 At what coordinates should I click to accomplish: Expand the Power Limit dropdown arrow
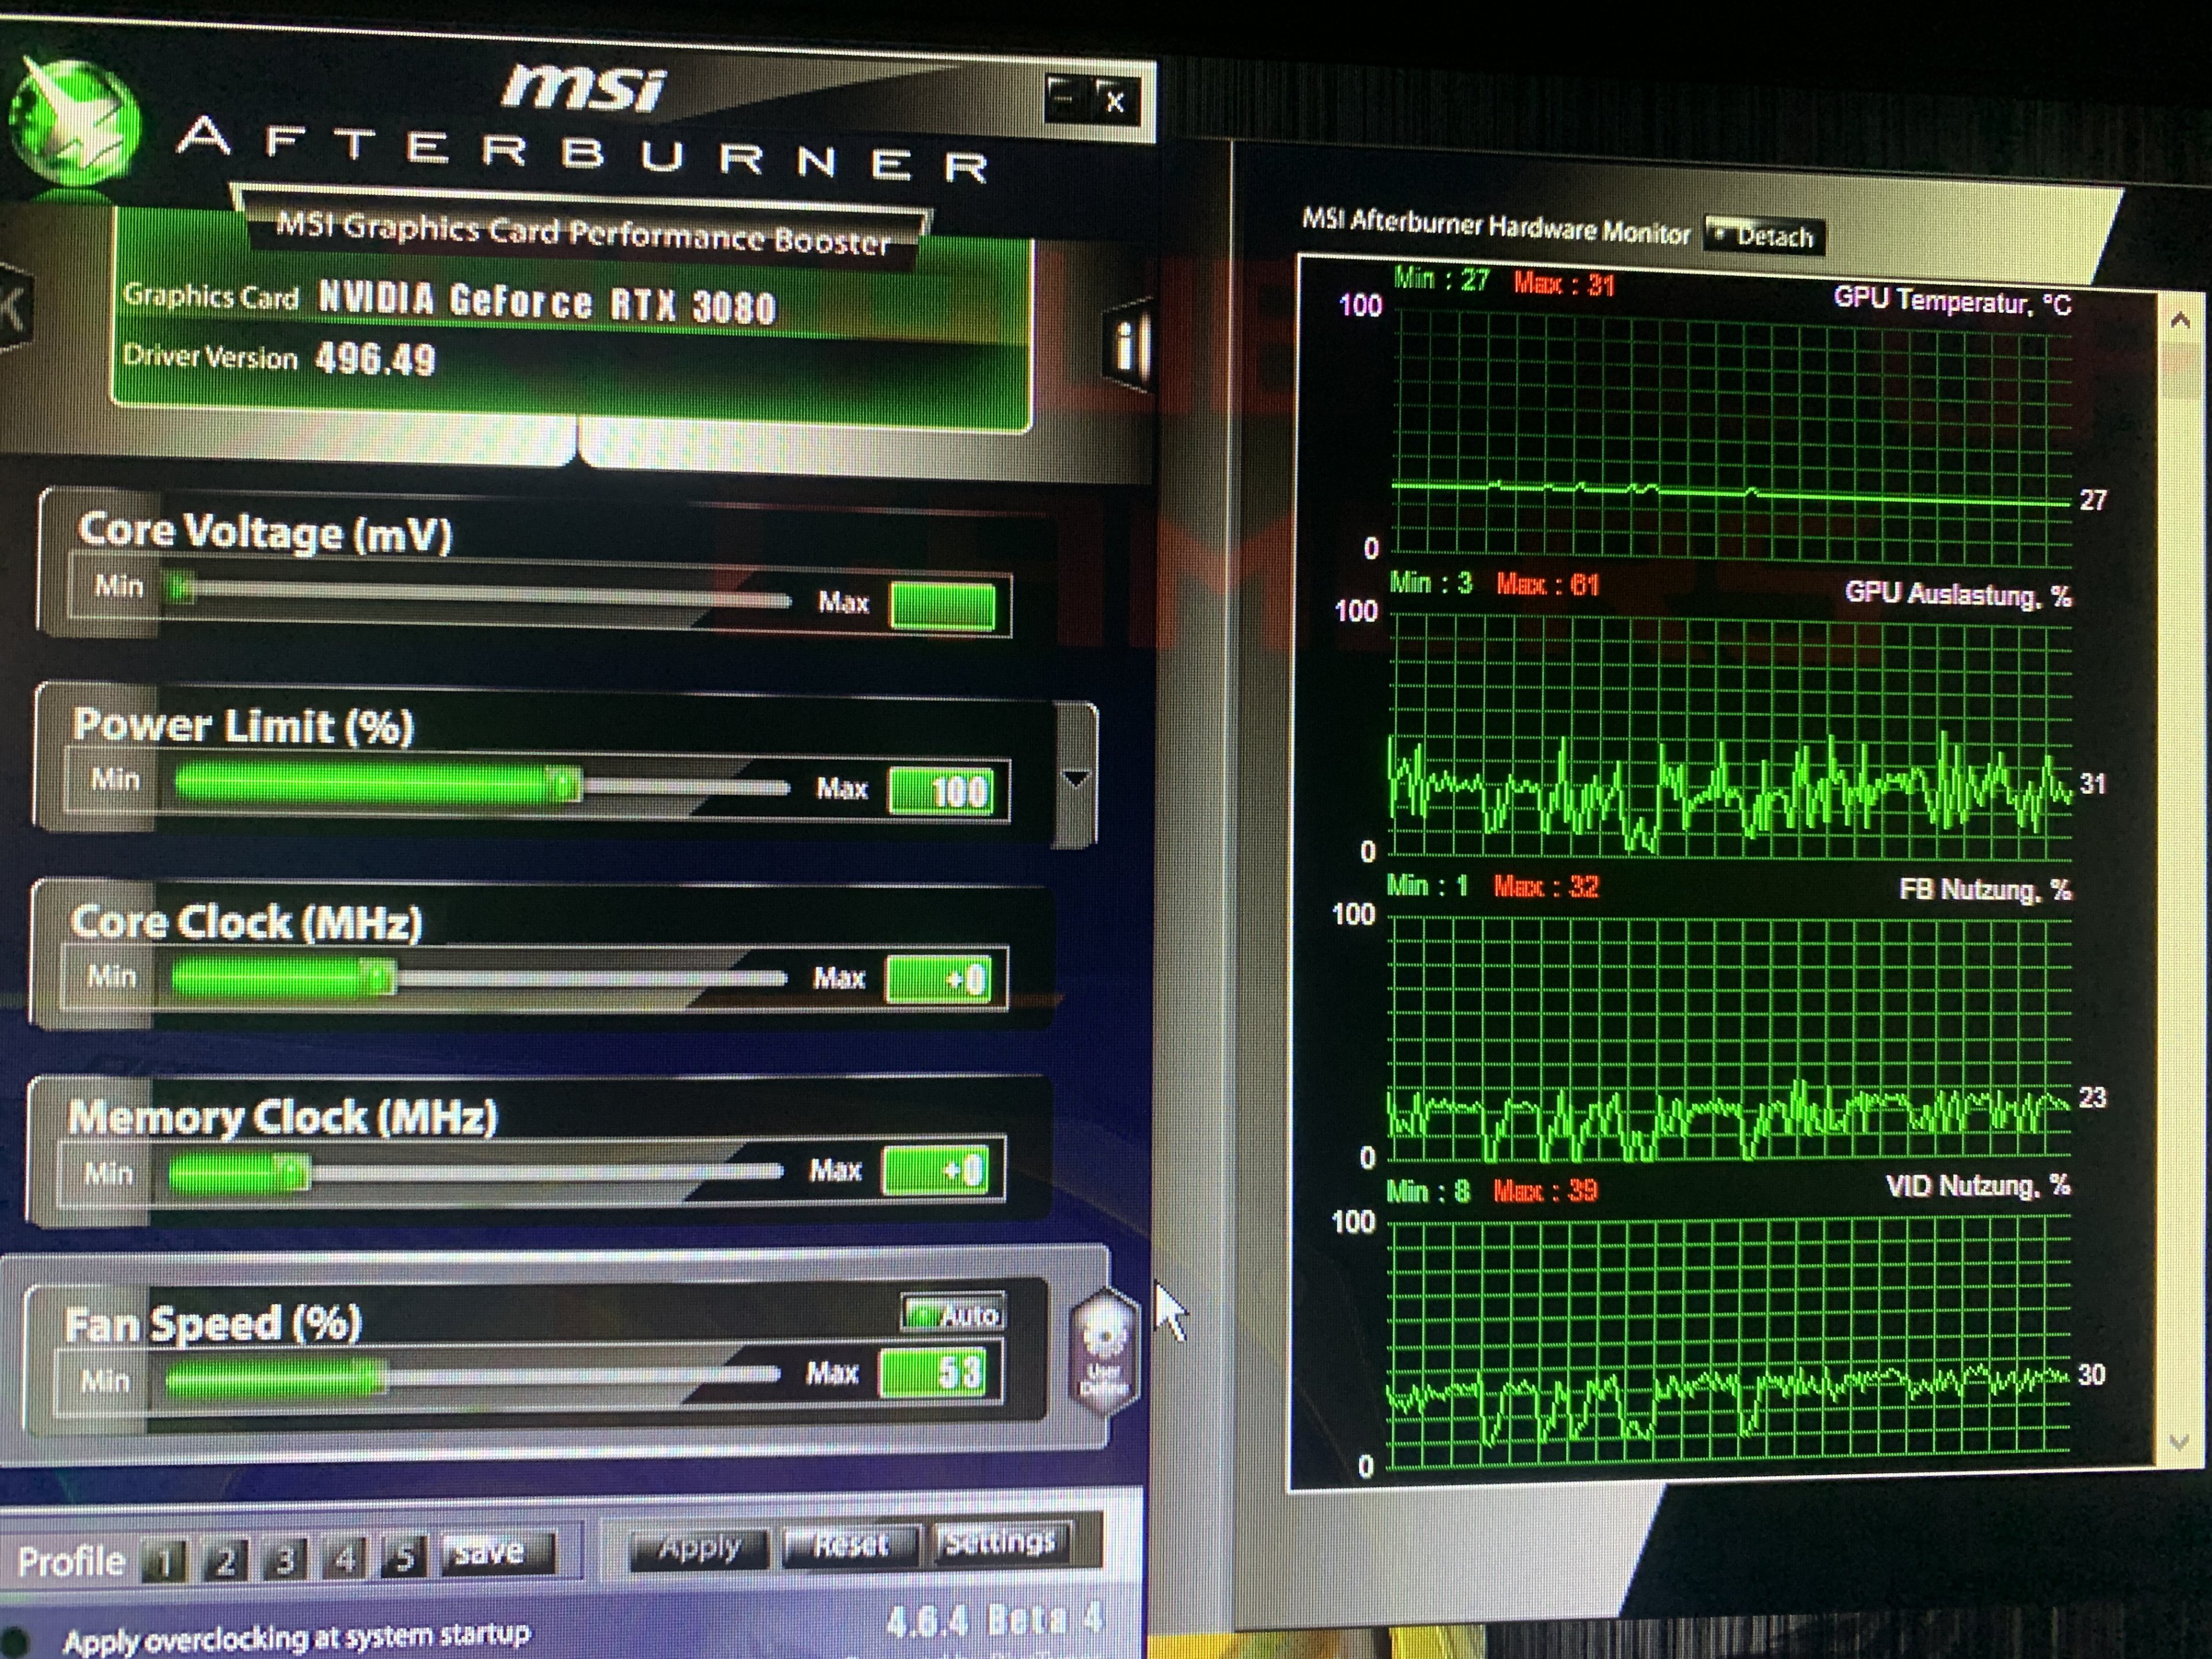(1076, 778)
